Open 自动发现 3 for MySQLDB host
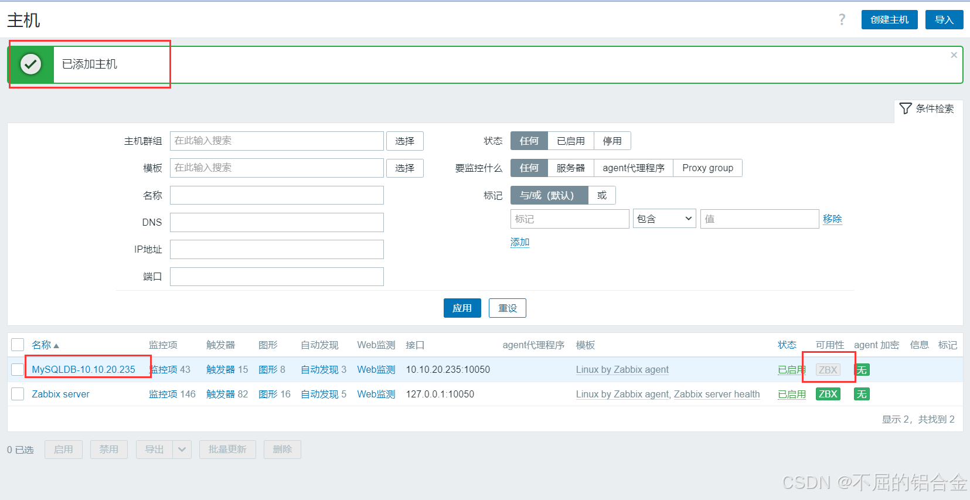 319,369
